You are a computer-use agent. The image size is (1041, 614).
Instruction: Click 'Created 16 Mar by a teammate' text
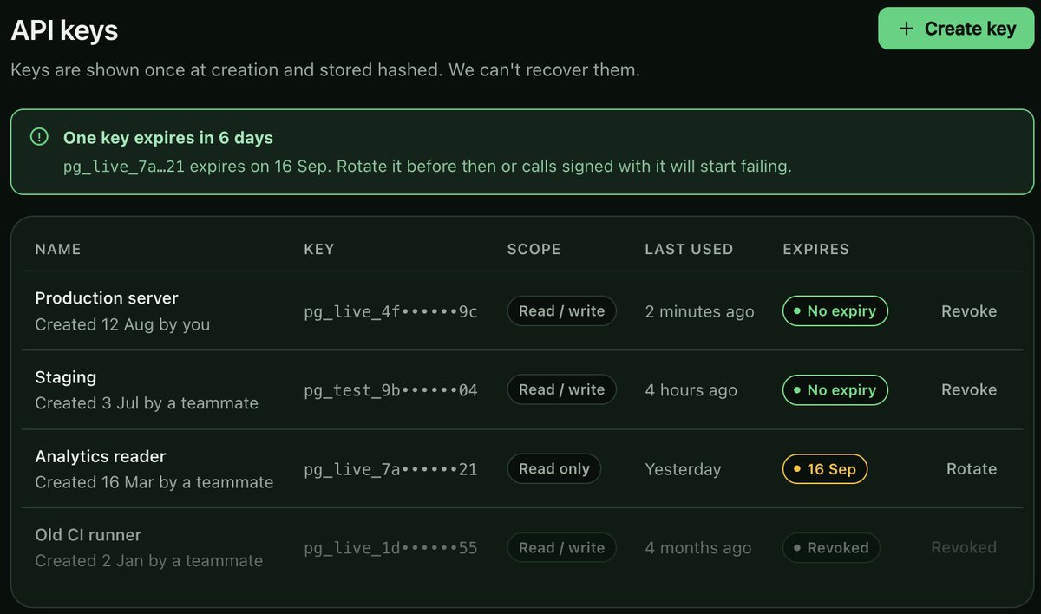click(154, 482)
